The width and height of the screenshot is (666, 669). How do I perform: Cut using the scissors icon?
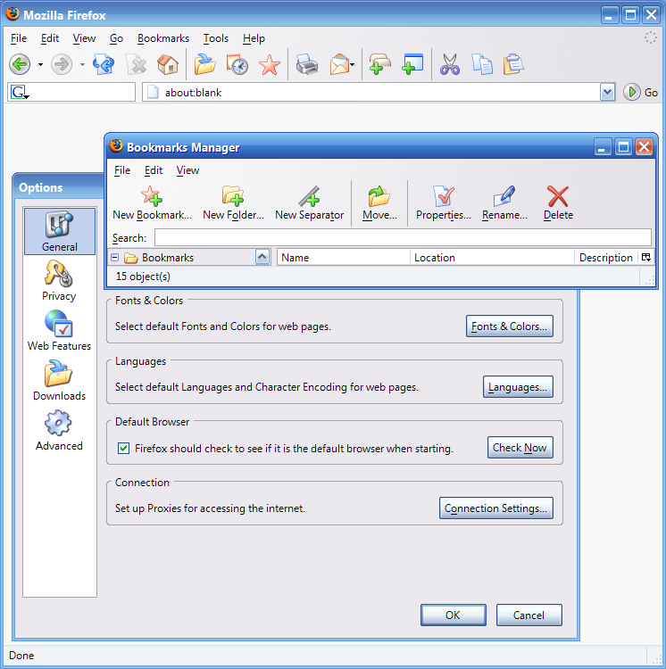tap(450, 65)
